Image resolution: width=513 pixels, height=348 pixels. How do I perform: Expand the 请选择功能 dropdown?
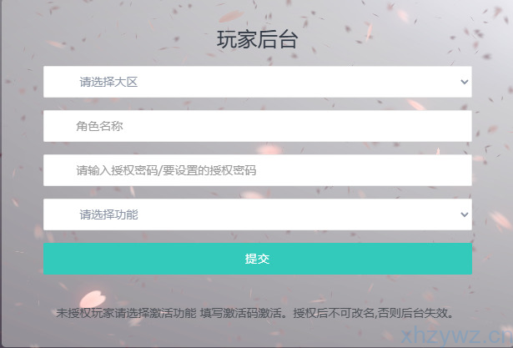click(257, 214)
